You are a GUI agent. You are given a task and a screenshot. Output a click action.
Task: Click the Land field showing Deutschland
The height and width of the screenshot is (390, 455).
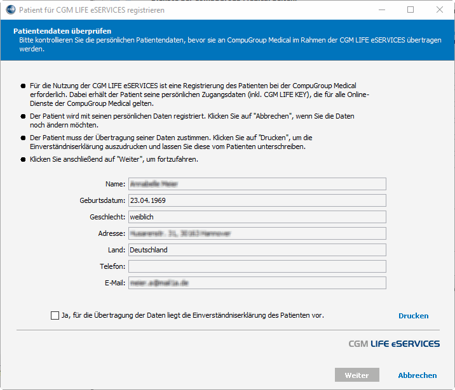[x=257, y=250]
